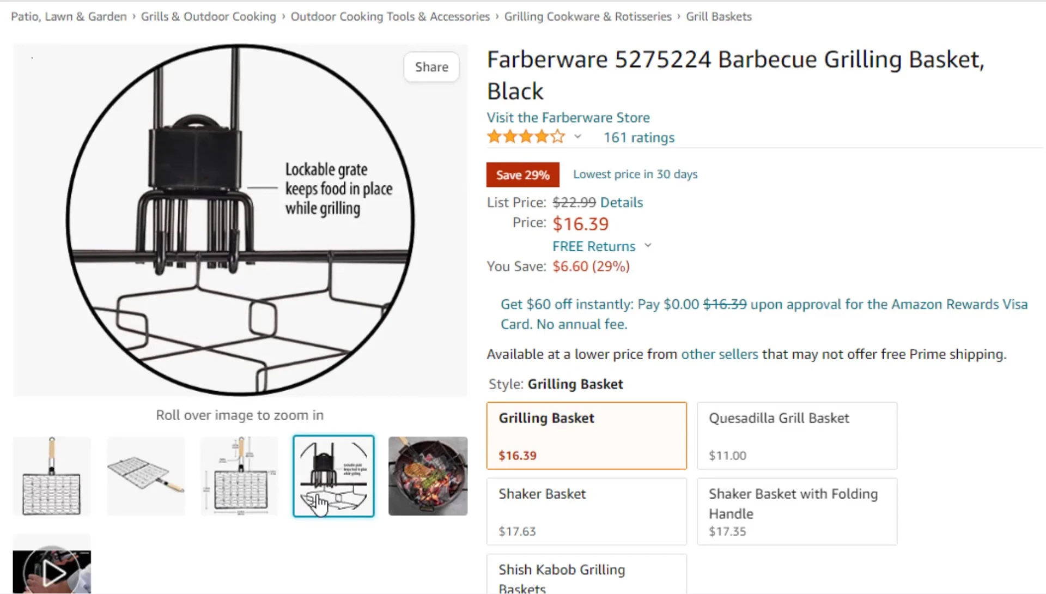This screenshot has width=1046, height=594.
Task: Choose the Shish Kabob Grilling Baskets style
Action: coord(587,574)
